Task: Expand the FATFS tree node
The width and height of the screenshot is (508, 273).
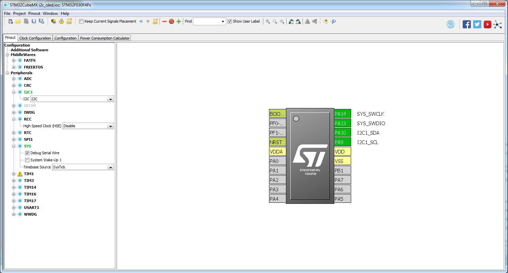Action: tap(14, 60)
